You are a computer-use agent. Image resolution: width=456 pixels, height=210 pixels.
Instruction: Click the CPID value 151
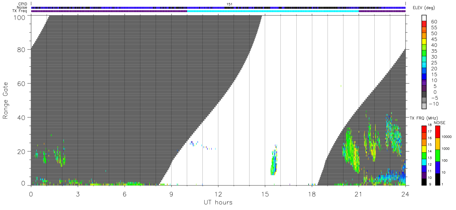[x=229, y=4]
